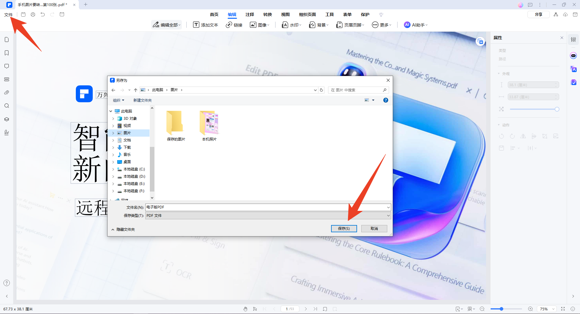Viewport: 580px width, 314px height.
Task: Select 桌面 in the folder tree
Action: pos(127,162)
